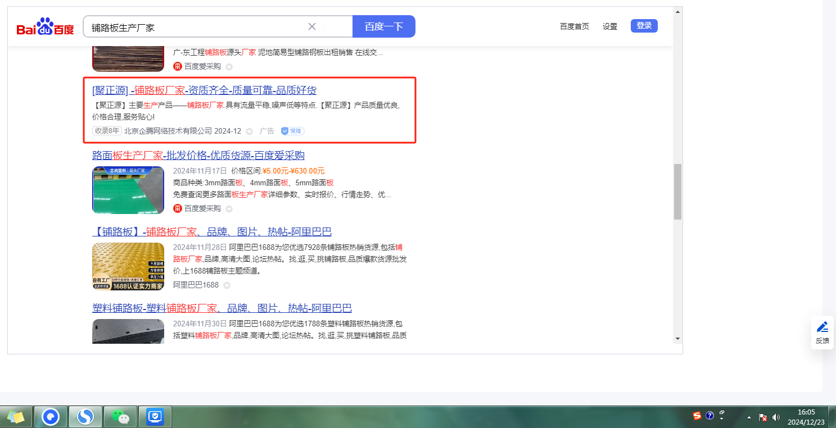Click the 【聚正源】主要生产产品 snippet text
Image resolution: width=836 pixels, height=428 pixels.
point(246,111)
